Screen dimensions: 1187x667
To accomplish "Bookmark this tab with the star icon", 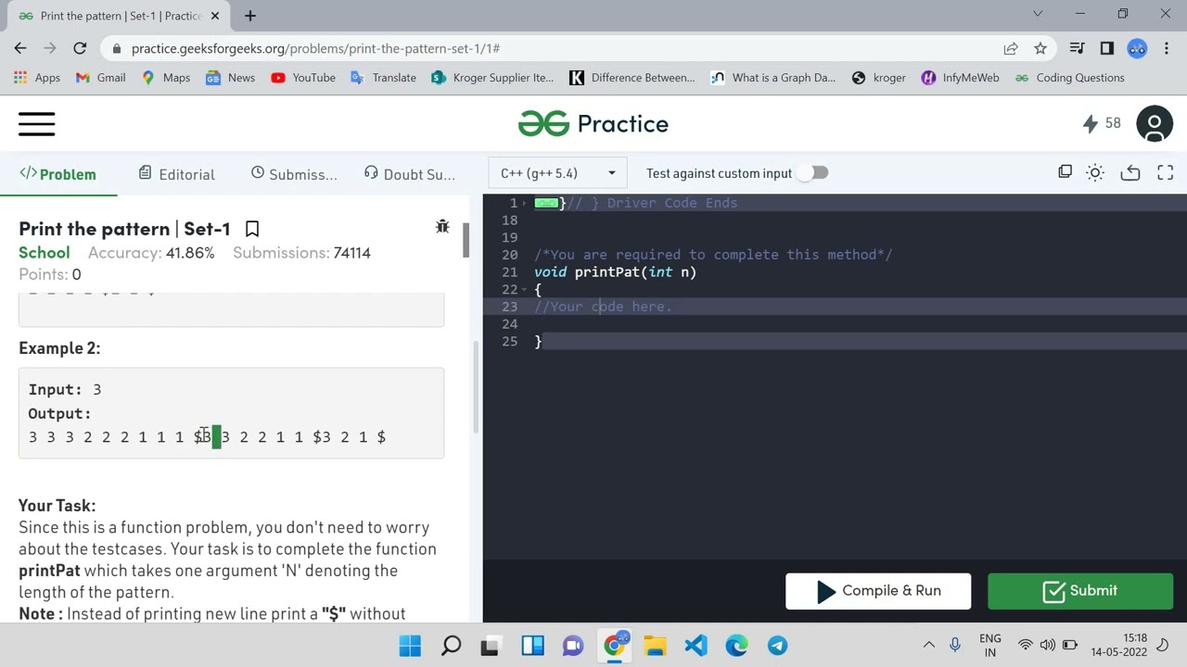I will 1040,48.
